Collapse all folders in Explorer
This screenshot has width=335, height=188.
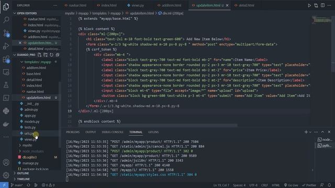58,55
